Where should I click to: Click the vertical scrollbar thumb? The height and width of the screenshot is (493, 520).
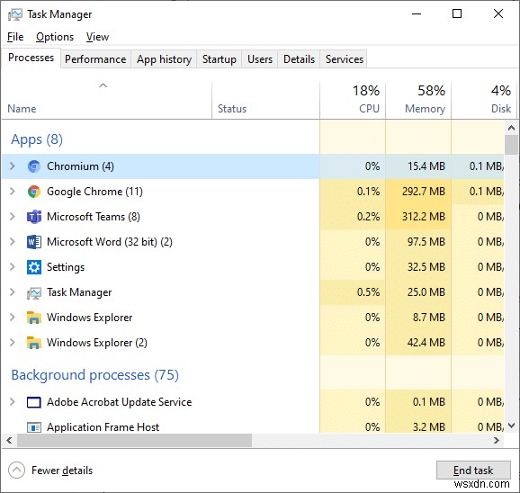pos(511,145)
